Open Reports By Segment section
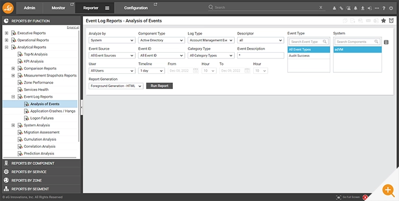Viewport: 399px width, 201px height. point(41,189)
